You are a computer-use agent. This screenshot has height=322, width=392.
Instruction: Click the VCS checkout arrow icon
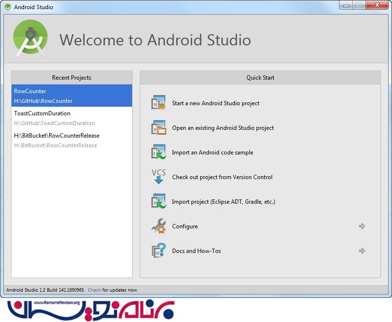[158, 177]
